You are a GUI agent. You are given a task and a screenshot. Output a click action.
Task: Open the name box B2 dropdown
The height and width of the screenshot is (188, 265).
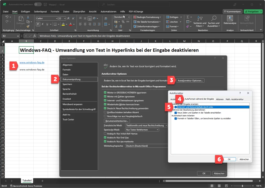point(18,36)
